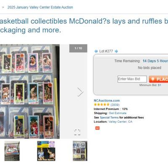Viewport: 168px width, 168px height.
Task: Open the Special Terms link
Action: pos(109,118)
